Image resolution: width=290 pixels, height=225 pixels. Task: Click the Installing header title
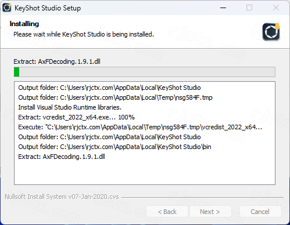24,24
